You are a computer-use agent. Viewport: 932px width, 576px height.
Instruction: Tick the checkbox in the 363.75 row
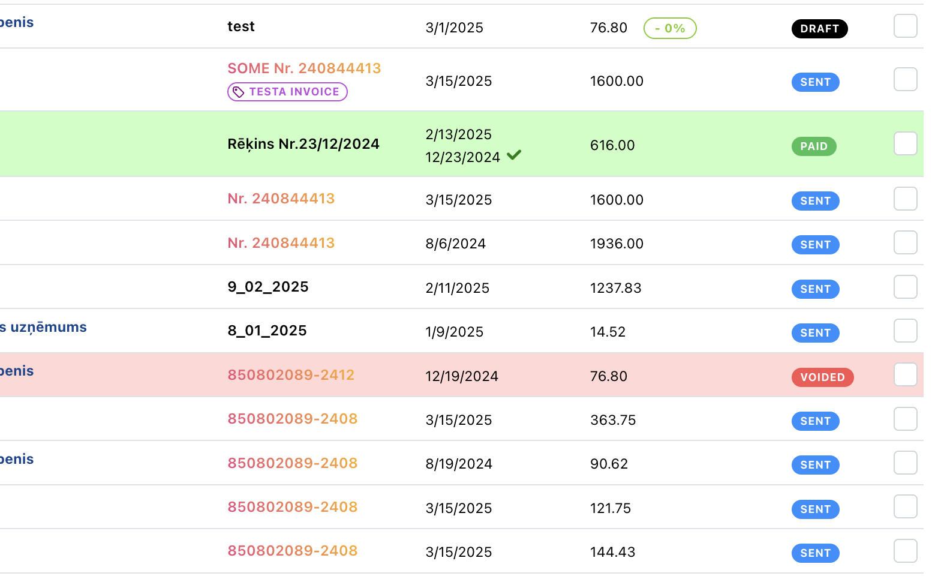coord(905,419)
